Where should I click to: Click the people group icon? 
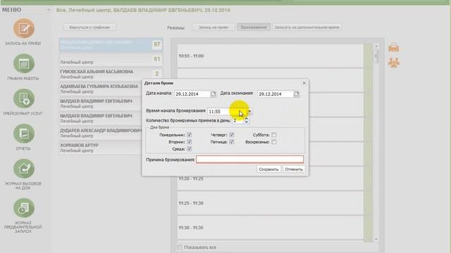[x=393, y=63]
